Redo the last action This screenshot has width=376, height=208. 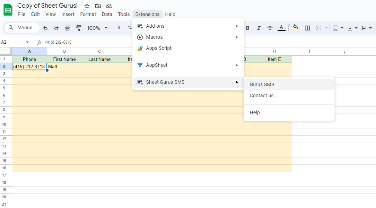[56, 28]
